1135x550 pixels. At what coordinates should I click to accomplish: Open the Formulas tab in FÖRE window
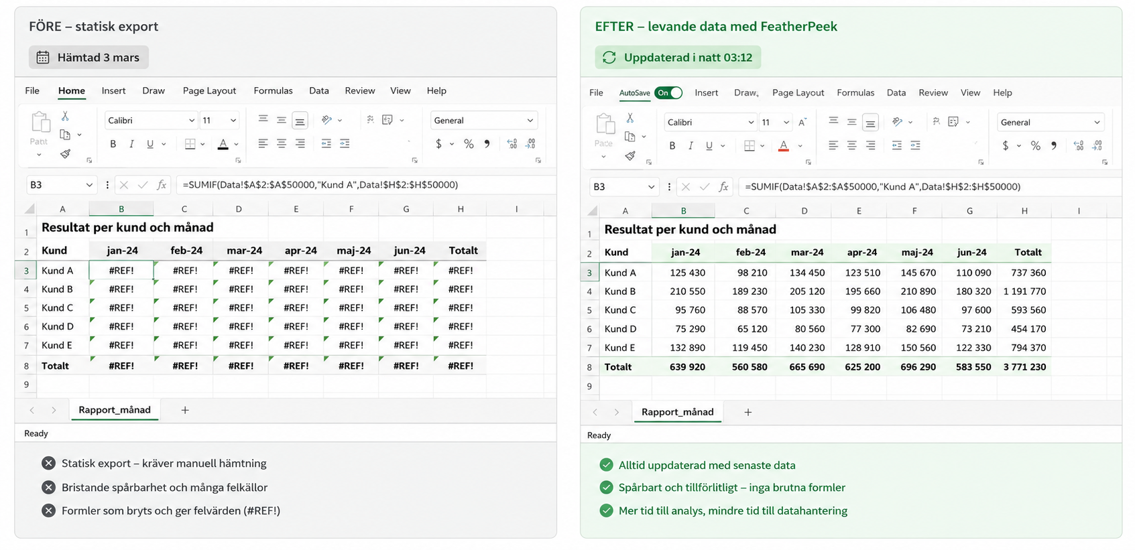coord(273,91)
